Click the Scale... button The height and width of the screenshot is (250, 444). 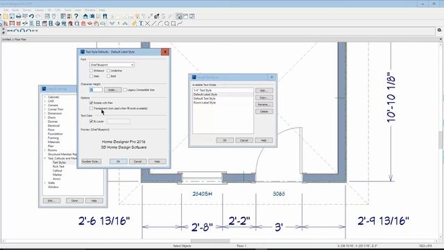click(112, 90)
